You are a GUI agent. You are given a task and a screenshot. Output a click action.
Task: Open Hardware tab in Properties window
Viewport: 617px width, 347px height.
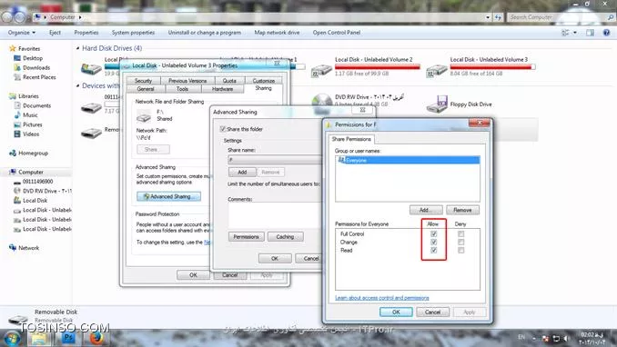[x=222, y=89]
